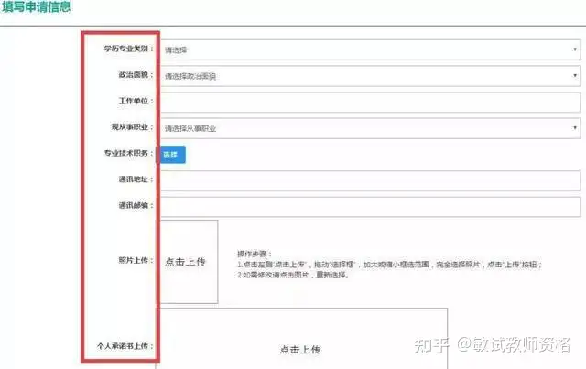
Task: Click the 通讯地址 label
Action: point(136,179)
